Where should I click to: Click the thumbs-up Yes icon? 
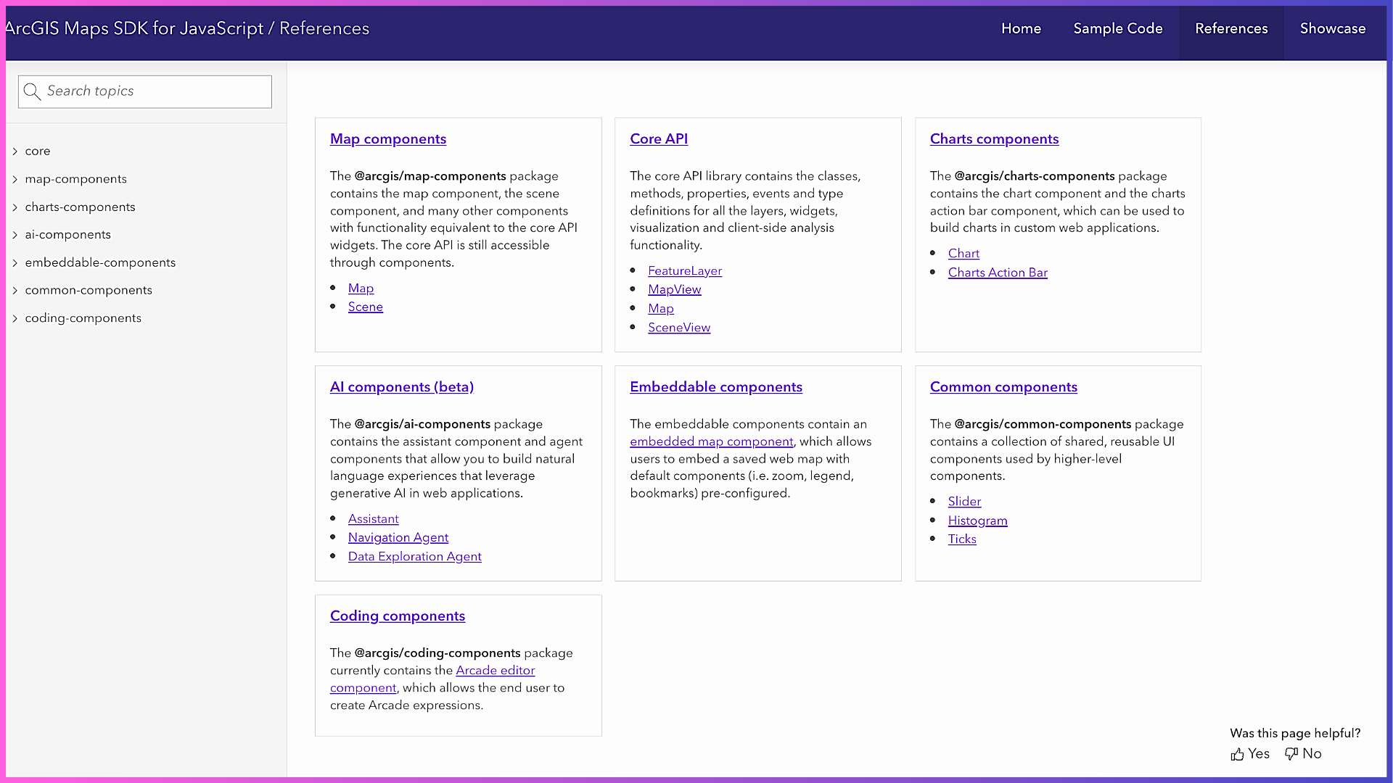click(x=1238, y=755)
